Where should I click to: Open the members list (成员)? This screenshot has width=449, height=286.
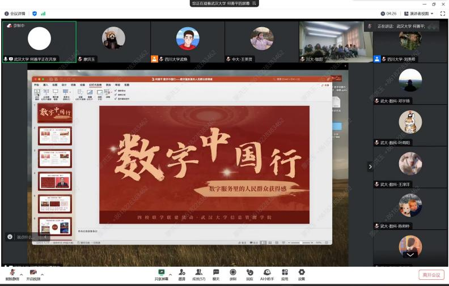pyautogui.click(x=199, y=274)
